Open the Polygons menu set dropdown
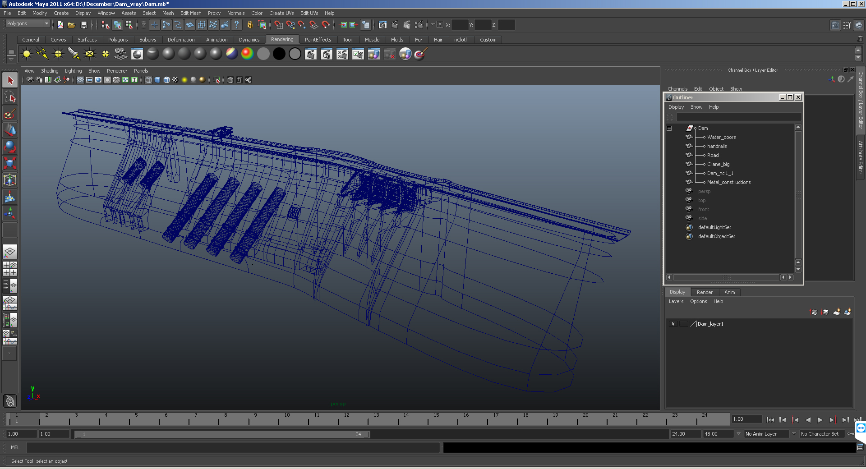Screen dimensions: 866x469 click(27, 23)
